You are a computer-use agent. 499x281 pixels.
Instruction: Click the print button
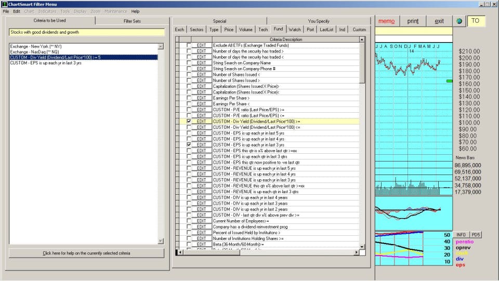[413, 21]
